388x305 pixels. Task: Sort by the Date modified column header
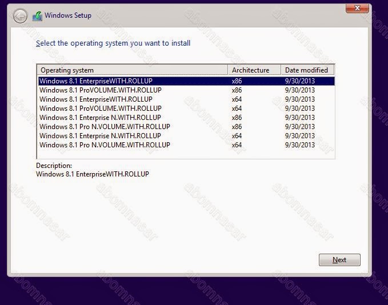(x=307, y=70)
